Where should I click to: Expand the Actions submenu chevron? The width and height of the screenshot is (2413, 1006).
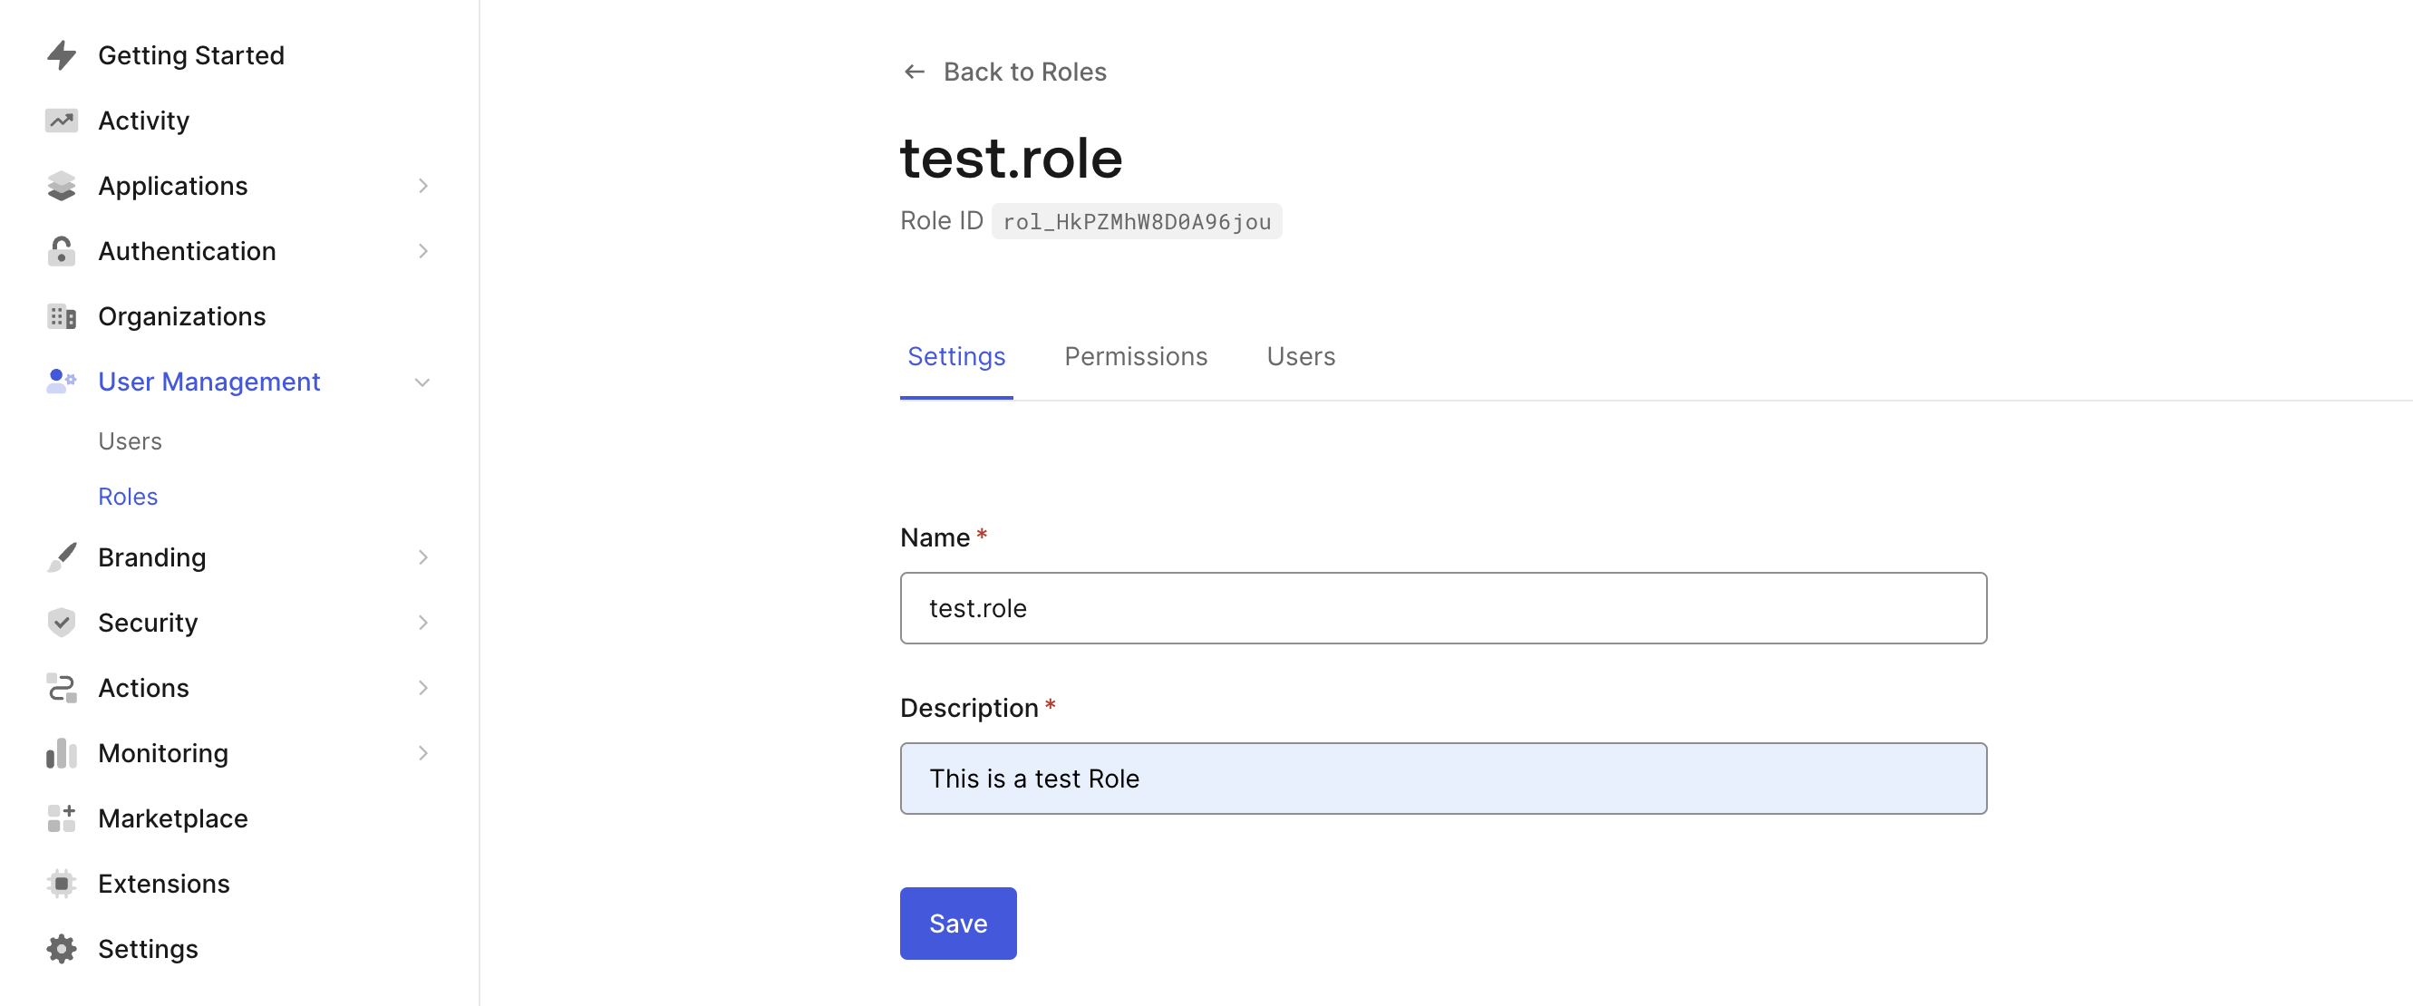(422, 688)
